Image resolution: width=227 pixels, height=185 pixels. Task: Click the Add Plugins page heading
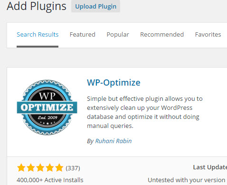[x=37, y=6]
